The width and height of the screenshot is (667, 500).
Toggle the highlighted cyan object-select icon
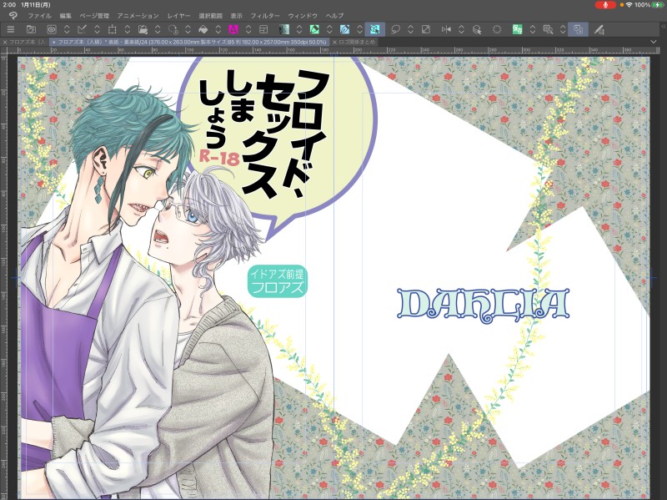coord(374,29)
